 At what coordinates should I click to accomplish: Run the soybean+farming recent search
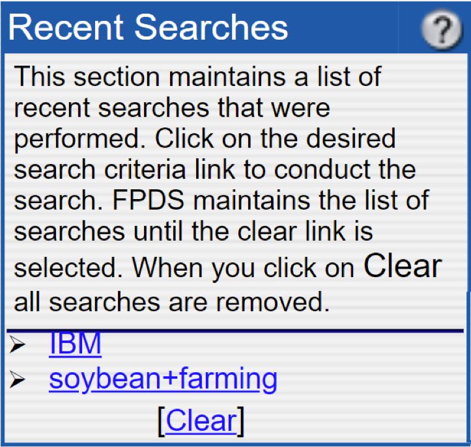pos(163,379)
